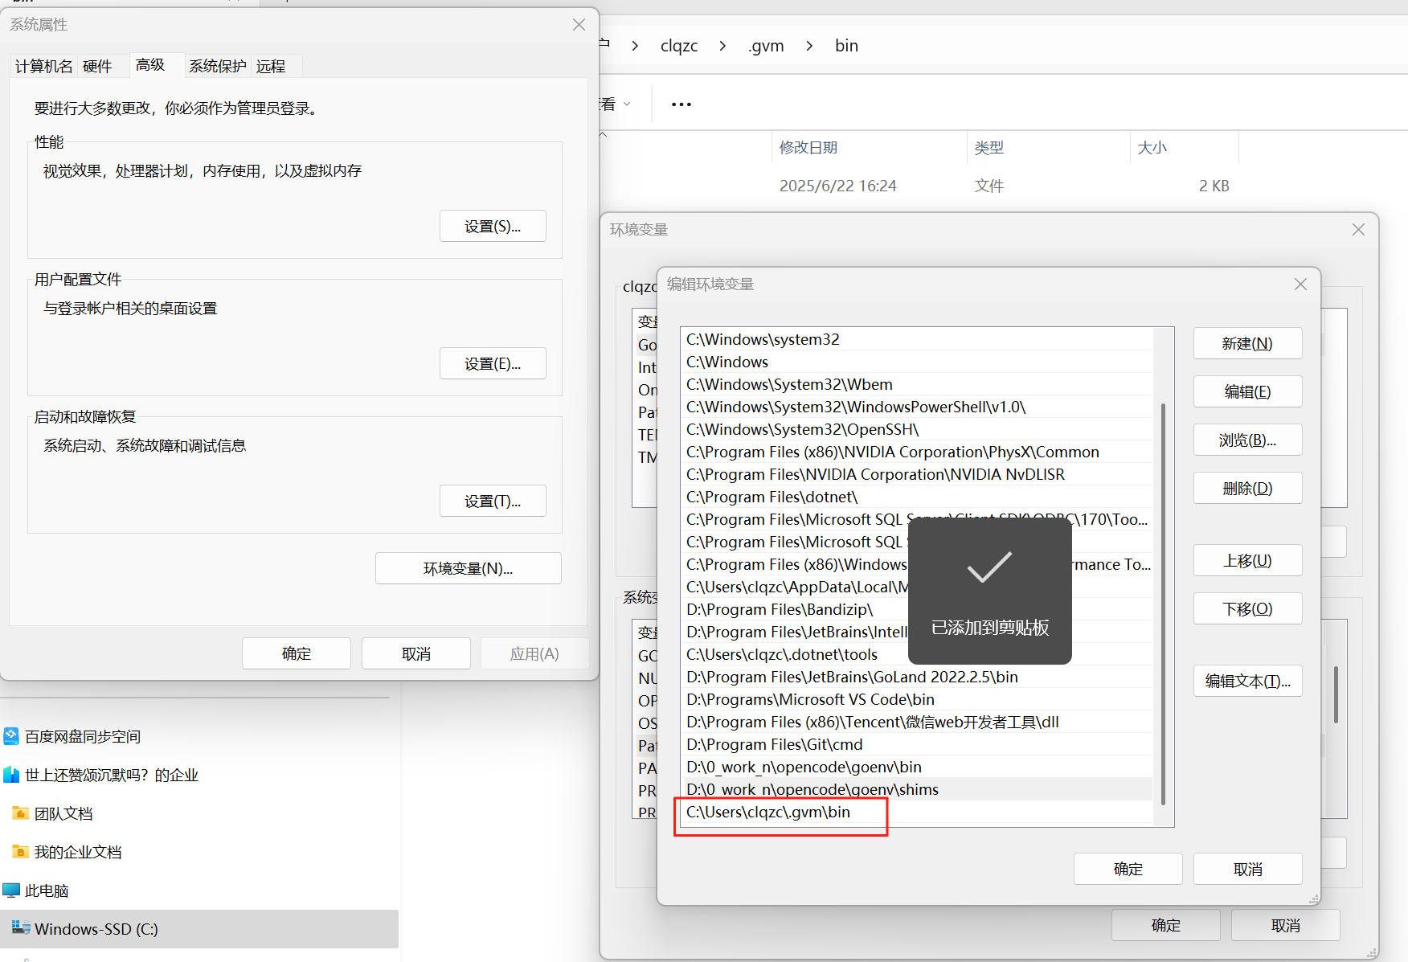The height and width of the screenshot is (962, 1408).
Task: Open 团队文档 folder in sidebar
Action: coord(63,813)
